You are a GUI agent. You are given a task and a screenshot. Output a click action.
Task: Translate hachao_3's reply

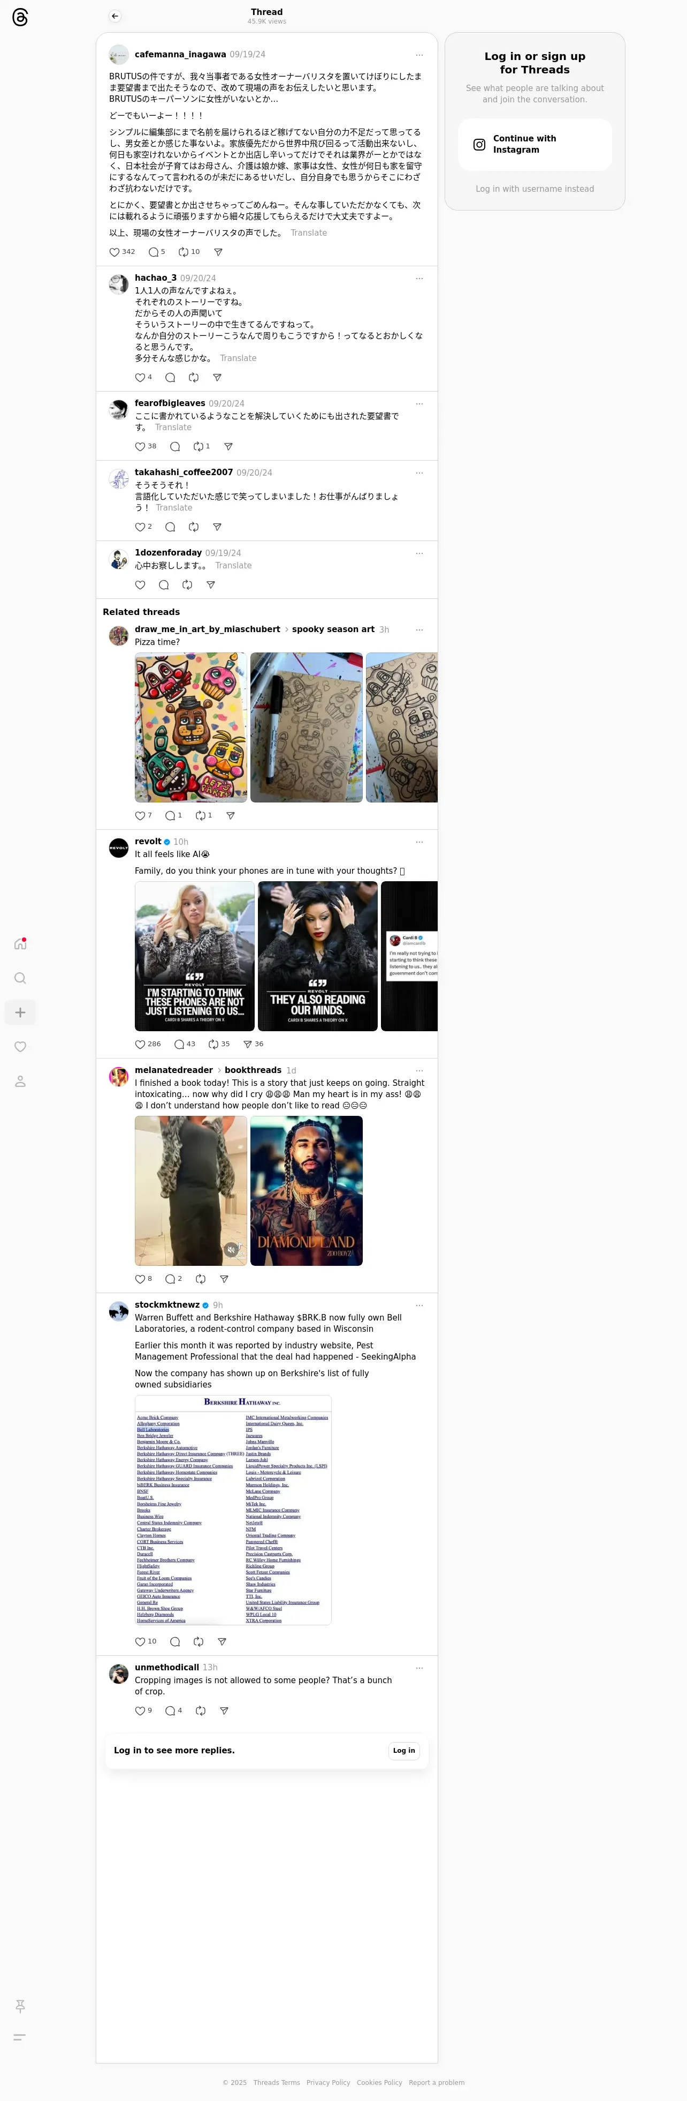tap(238, 359)
